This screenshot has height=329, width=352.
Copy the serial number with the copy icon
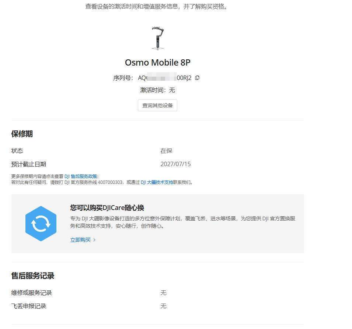tap(197, 78)
